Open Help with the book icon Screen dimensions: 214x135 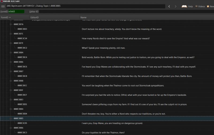(187, 6)
